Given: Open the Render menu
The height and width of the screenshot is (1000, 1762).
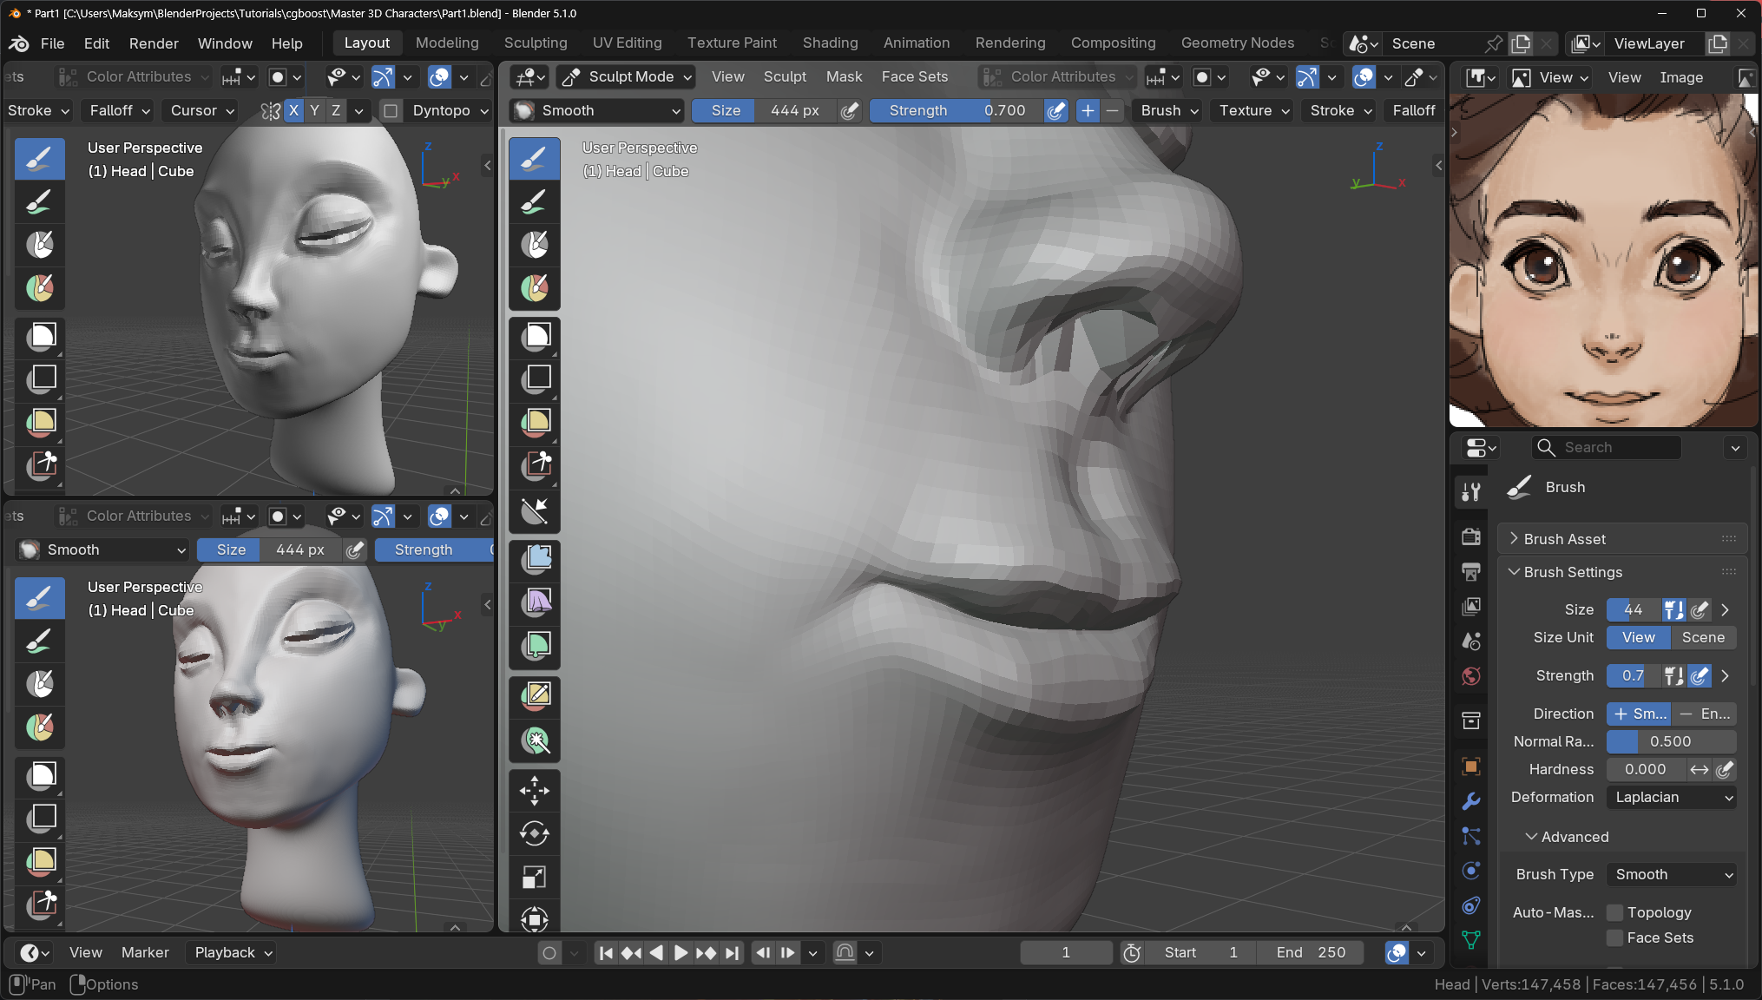Looking at the screenshot, I should (x=154, y=43).
